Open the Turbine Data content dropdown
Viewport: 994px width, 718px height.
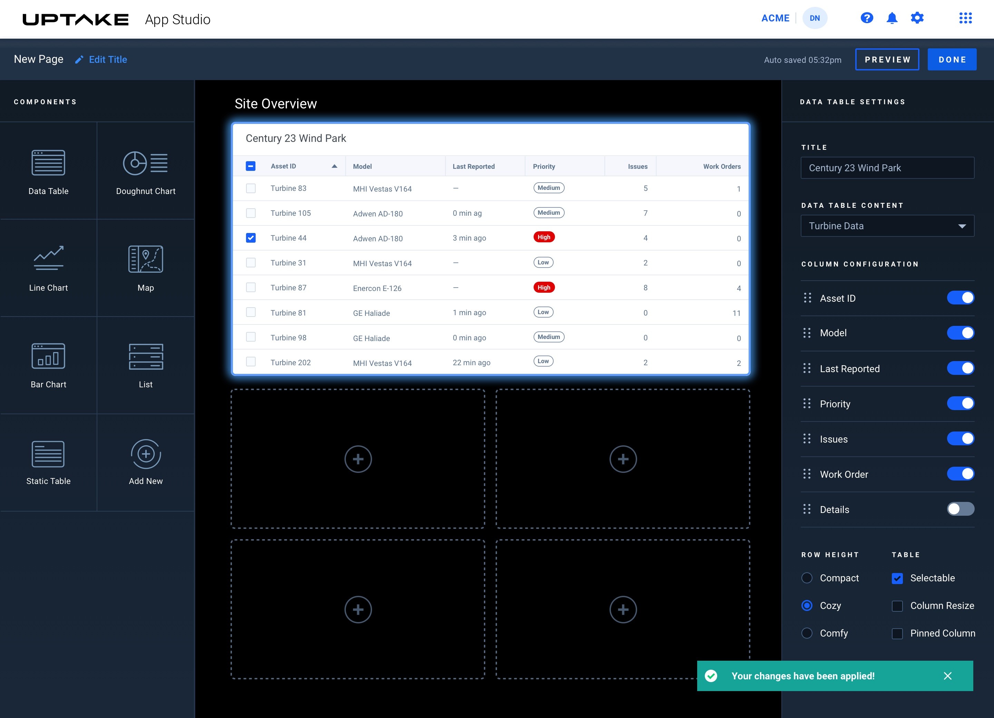pyautogui.click(x=887, y=226)
